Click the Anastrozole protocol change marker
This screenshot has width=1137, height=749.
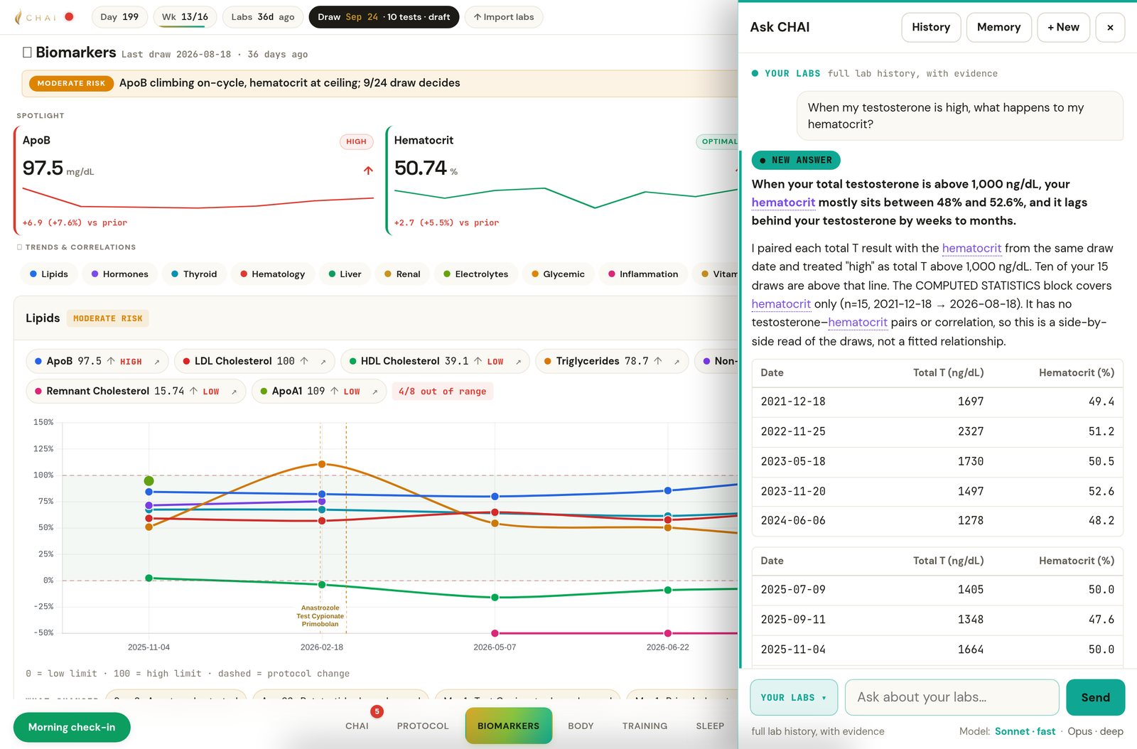click(320, 608)
